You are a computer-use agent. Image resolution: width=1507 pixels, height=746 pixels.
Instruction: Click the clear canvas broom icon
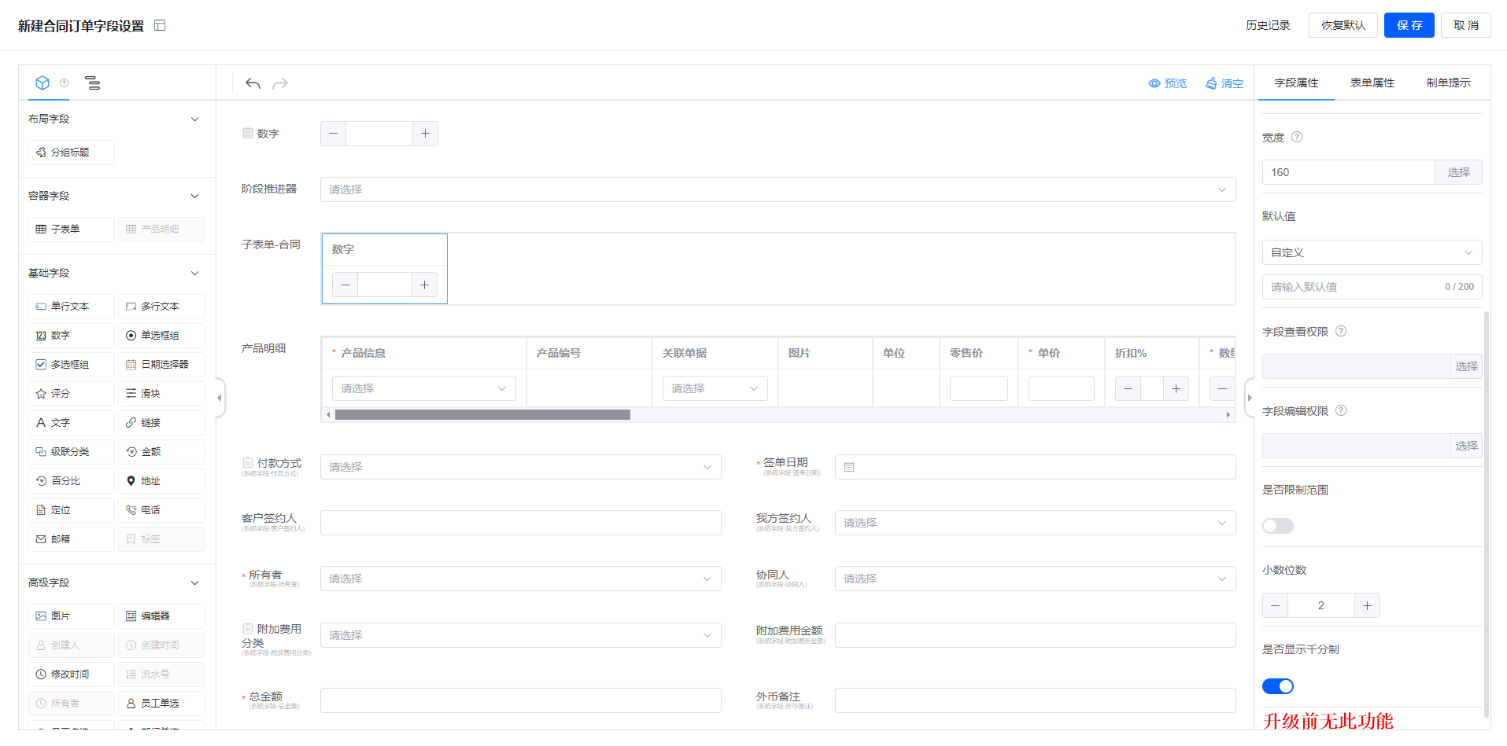(1211, 83)
